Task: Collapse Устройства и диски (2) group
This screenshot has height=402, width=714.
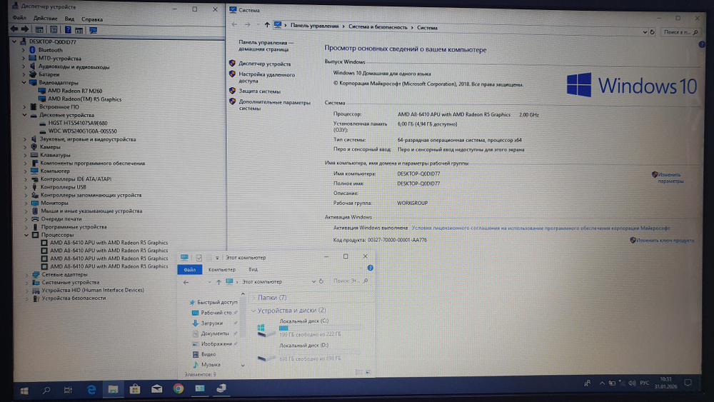Action: tap(253, 311)
